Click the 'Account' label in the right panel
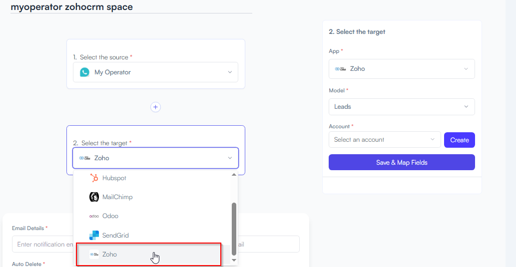The height and width of the screenshot is (267, 516). click(x=339, y=126)
